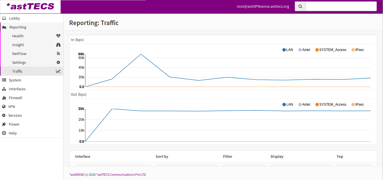Viewport: 383px width, 180px height.
Task: Click into the top search input field
Action: [x=341, y=6]
